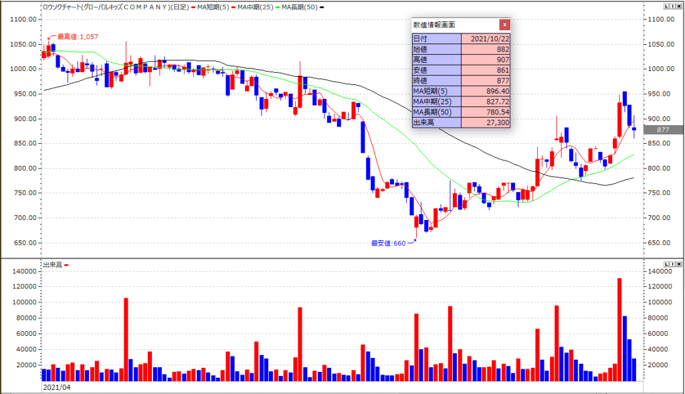This screenshot has height=394, width=685.
Task: Click the 最安値:660 low marker
Action: [388, 243]
